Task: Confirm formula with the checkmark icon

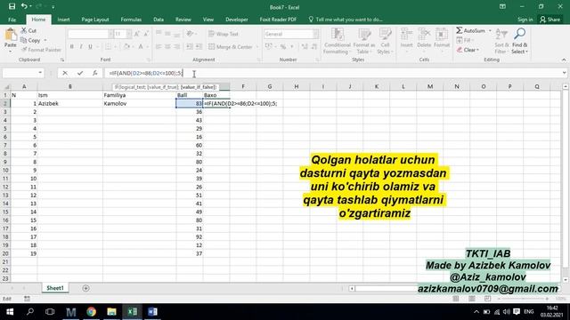Action: (80, 73)
